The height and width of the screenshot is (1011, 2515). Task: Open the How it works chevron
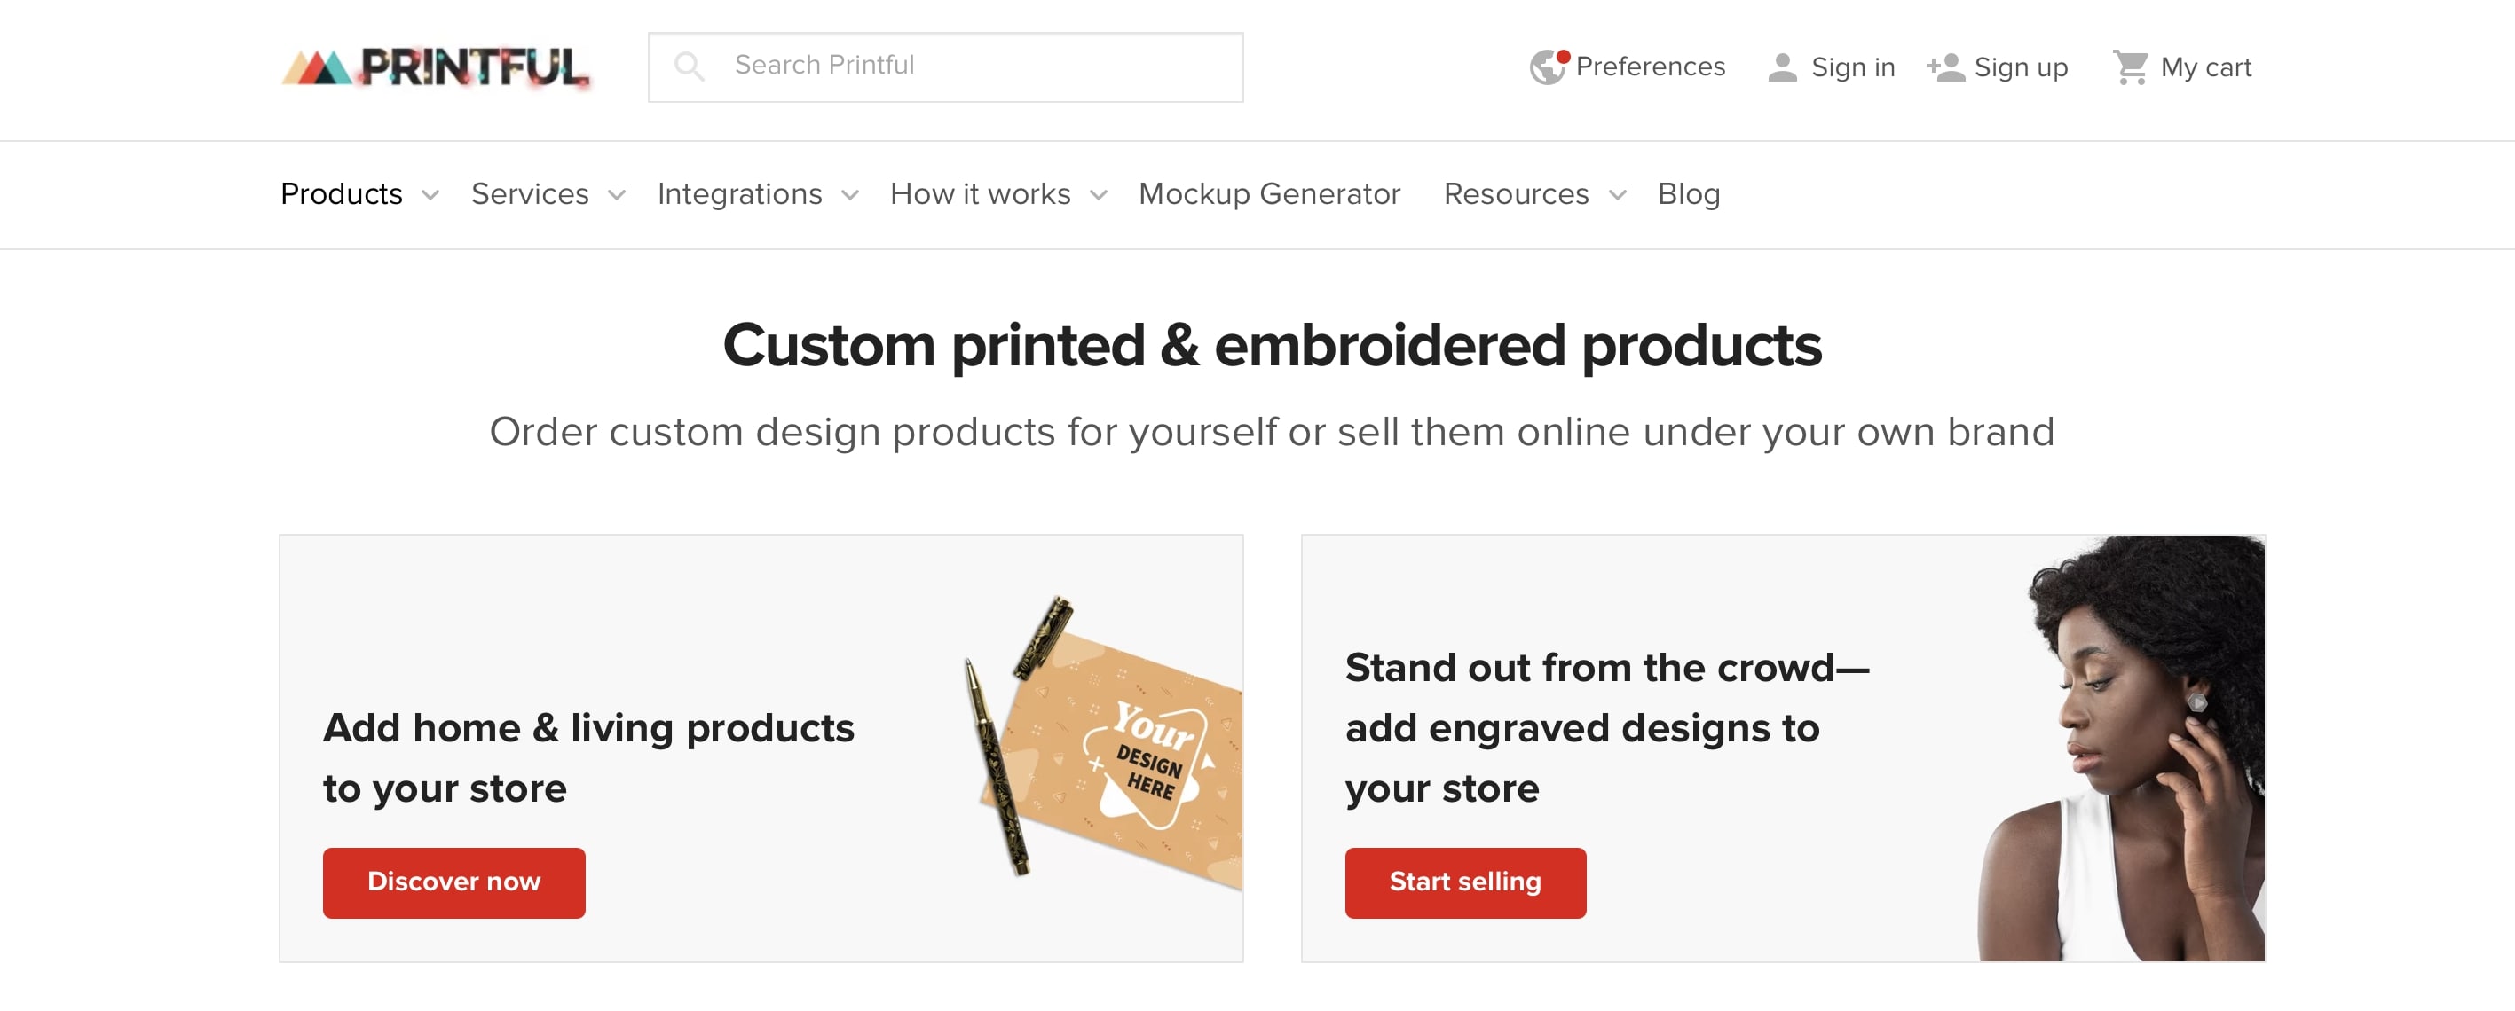tap(1099, 195)
